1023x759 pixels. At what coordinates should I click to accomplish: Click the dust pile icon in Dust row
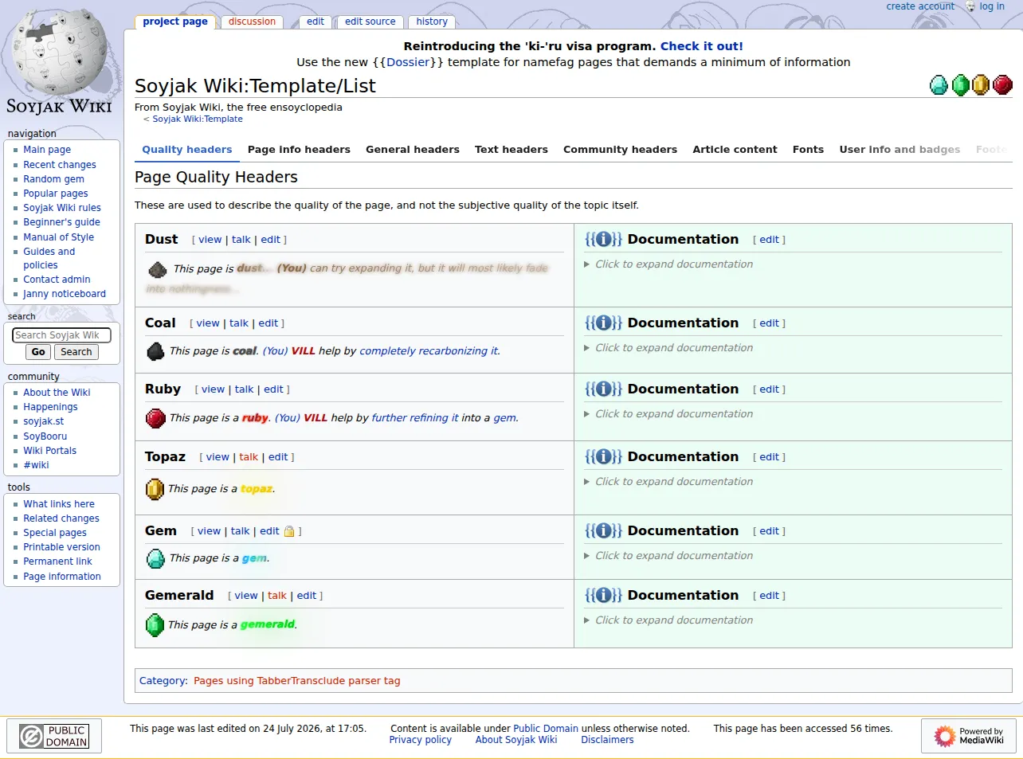click(158, 269)
